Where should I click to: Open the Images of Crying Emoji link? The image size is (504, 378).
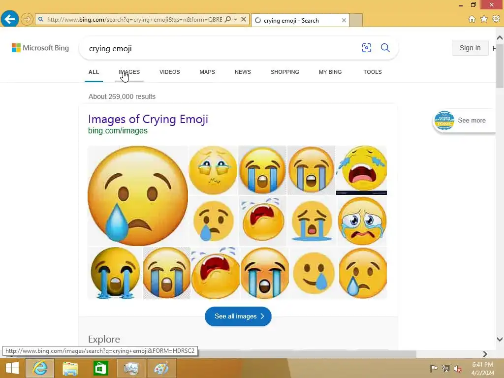tap(148, 119)
